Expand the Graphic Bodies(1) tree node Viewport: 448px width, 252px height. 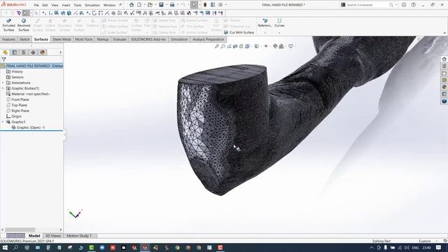(3, 88)
